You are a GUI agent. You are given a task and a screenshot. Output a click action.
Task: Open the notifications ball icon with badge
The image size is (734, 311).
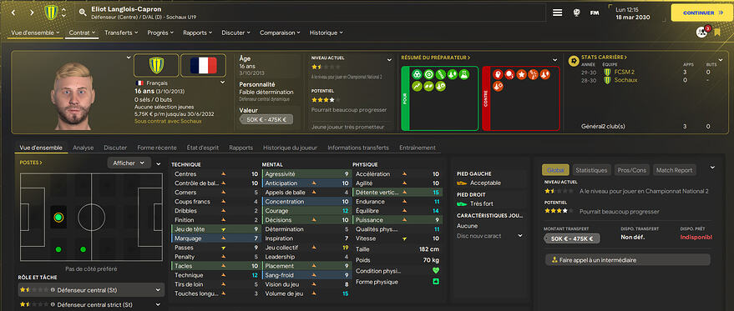point(701,32)
